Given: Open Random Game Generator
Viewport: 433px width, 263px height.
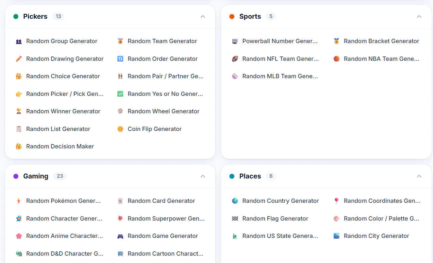Looking at the screenshot, I should [x=163, y=236].
